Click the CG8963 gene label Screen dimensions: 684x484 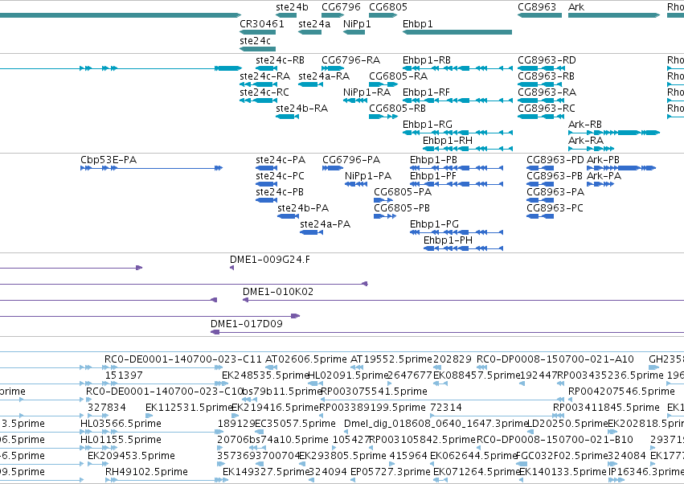[537, 7]
